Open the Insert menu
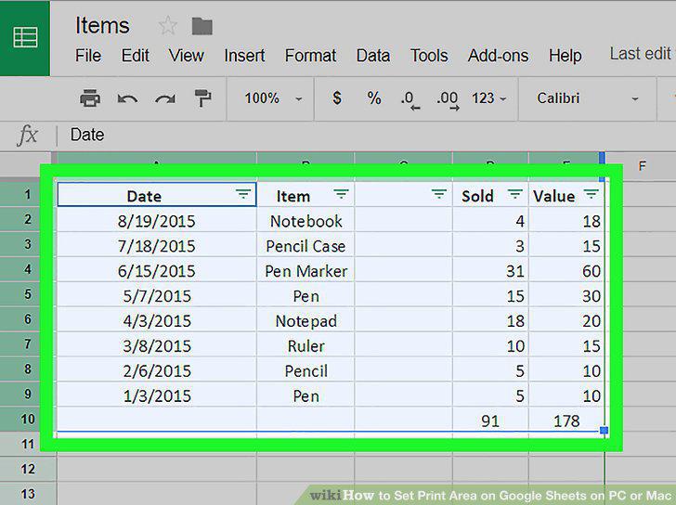The height and width of the screenshot is (505, 676). [x=244, y=56]
